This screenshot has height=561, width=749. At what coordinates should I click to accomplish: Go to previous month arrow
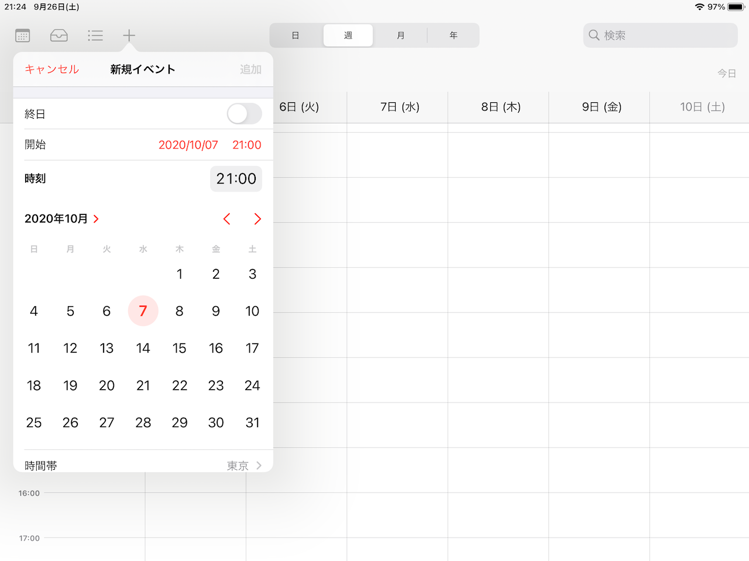click(x=227, y=219)
